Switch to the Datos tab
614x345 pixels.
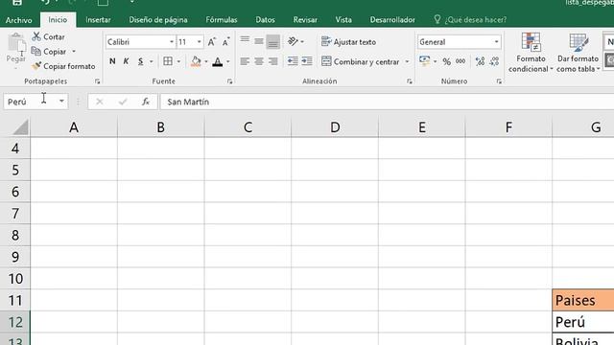pyautogui.click(x=265, y=19)
